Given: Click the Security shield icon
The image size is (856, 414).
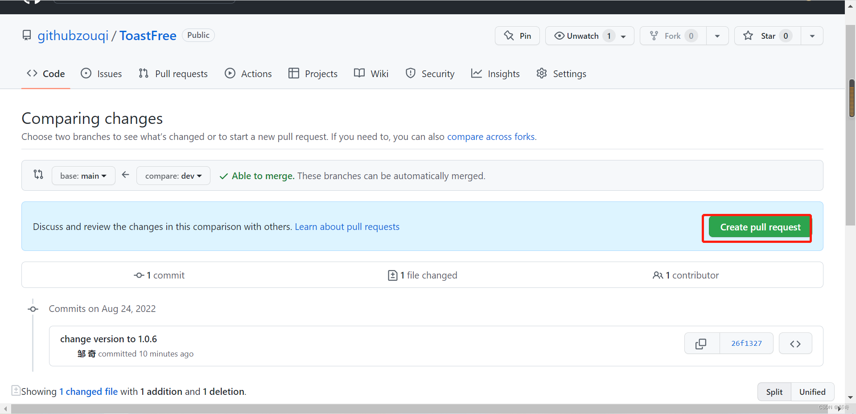Looking at the screenshot, I should pos(411,73).
